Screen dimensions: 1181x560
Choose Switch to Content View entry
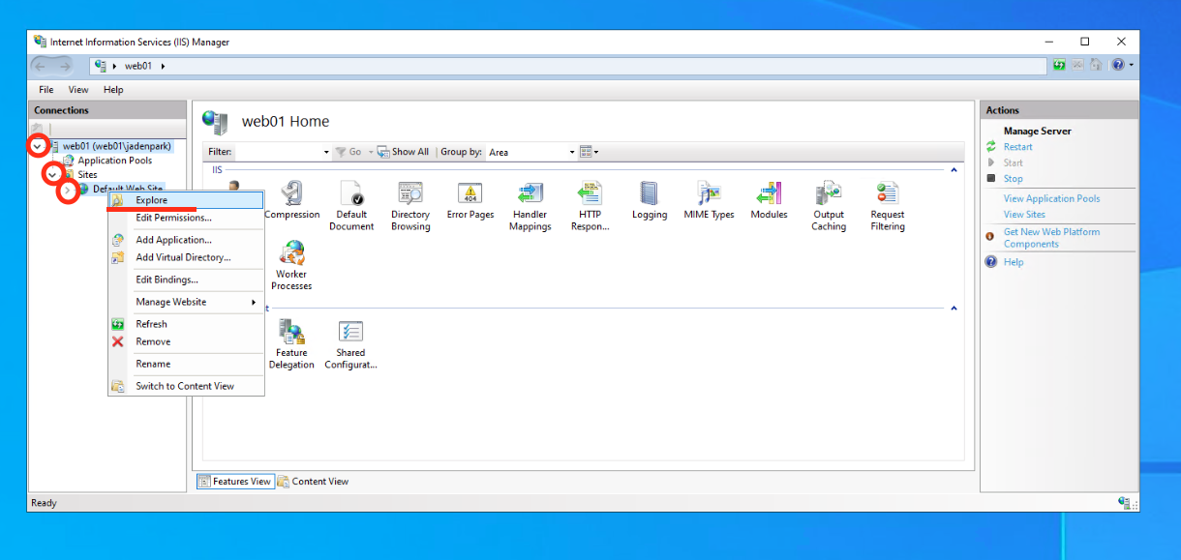click(x=186, y=386)
